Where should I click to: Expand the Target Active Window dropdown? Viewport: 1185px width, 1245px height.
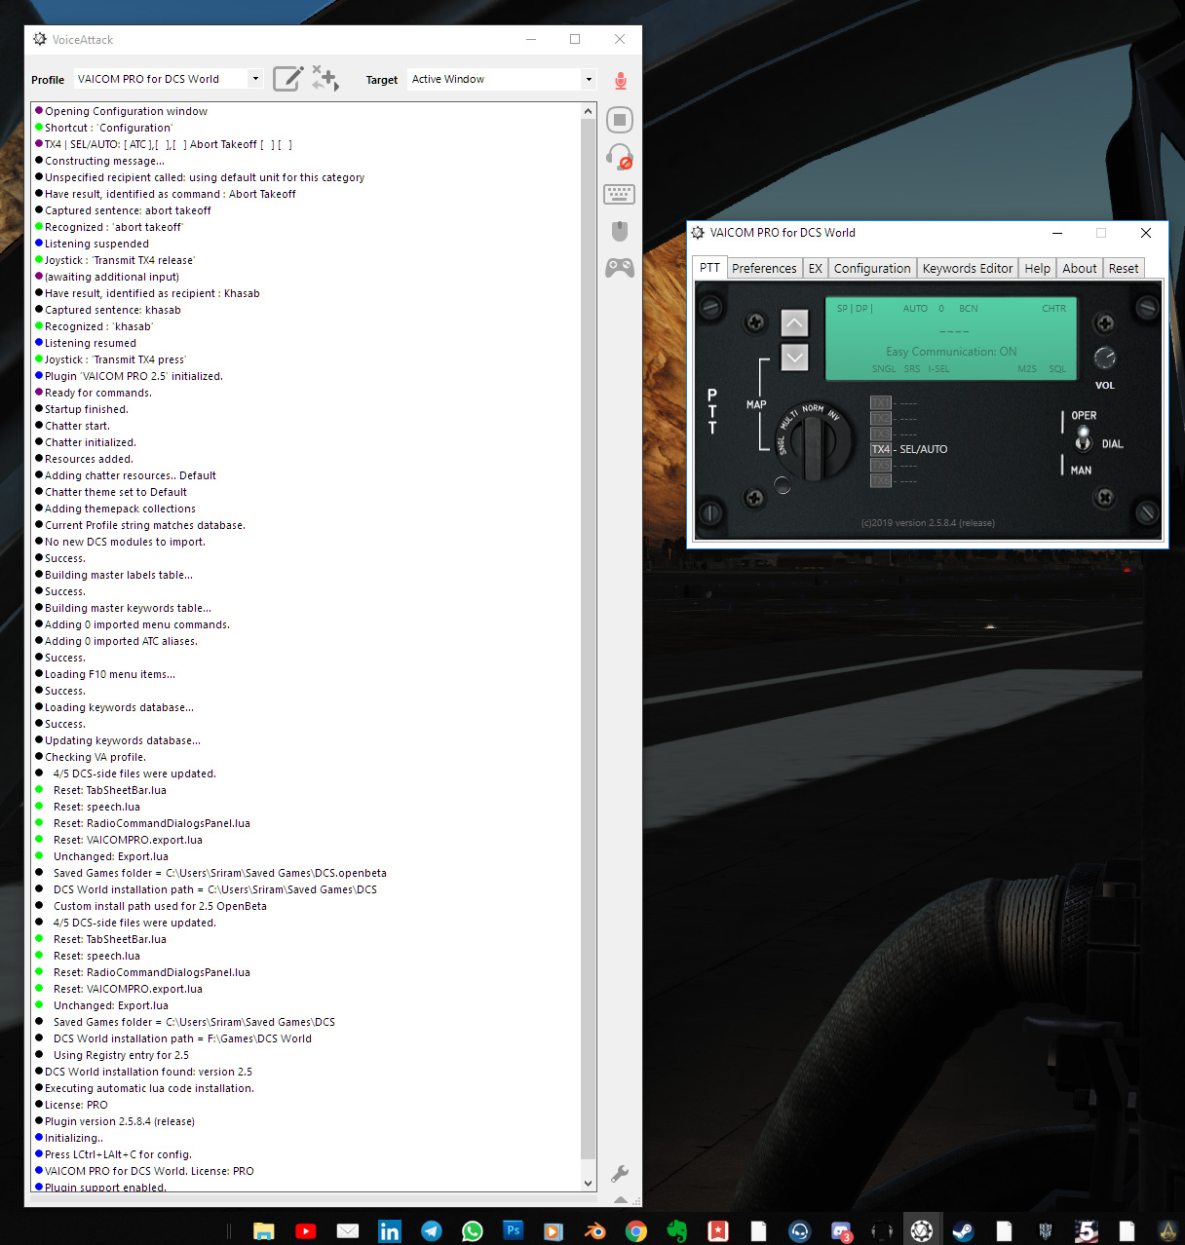tap(589, 79)
